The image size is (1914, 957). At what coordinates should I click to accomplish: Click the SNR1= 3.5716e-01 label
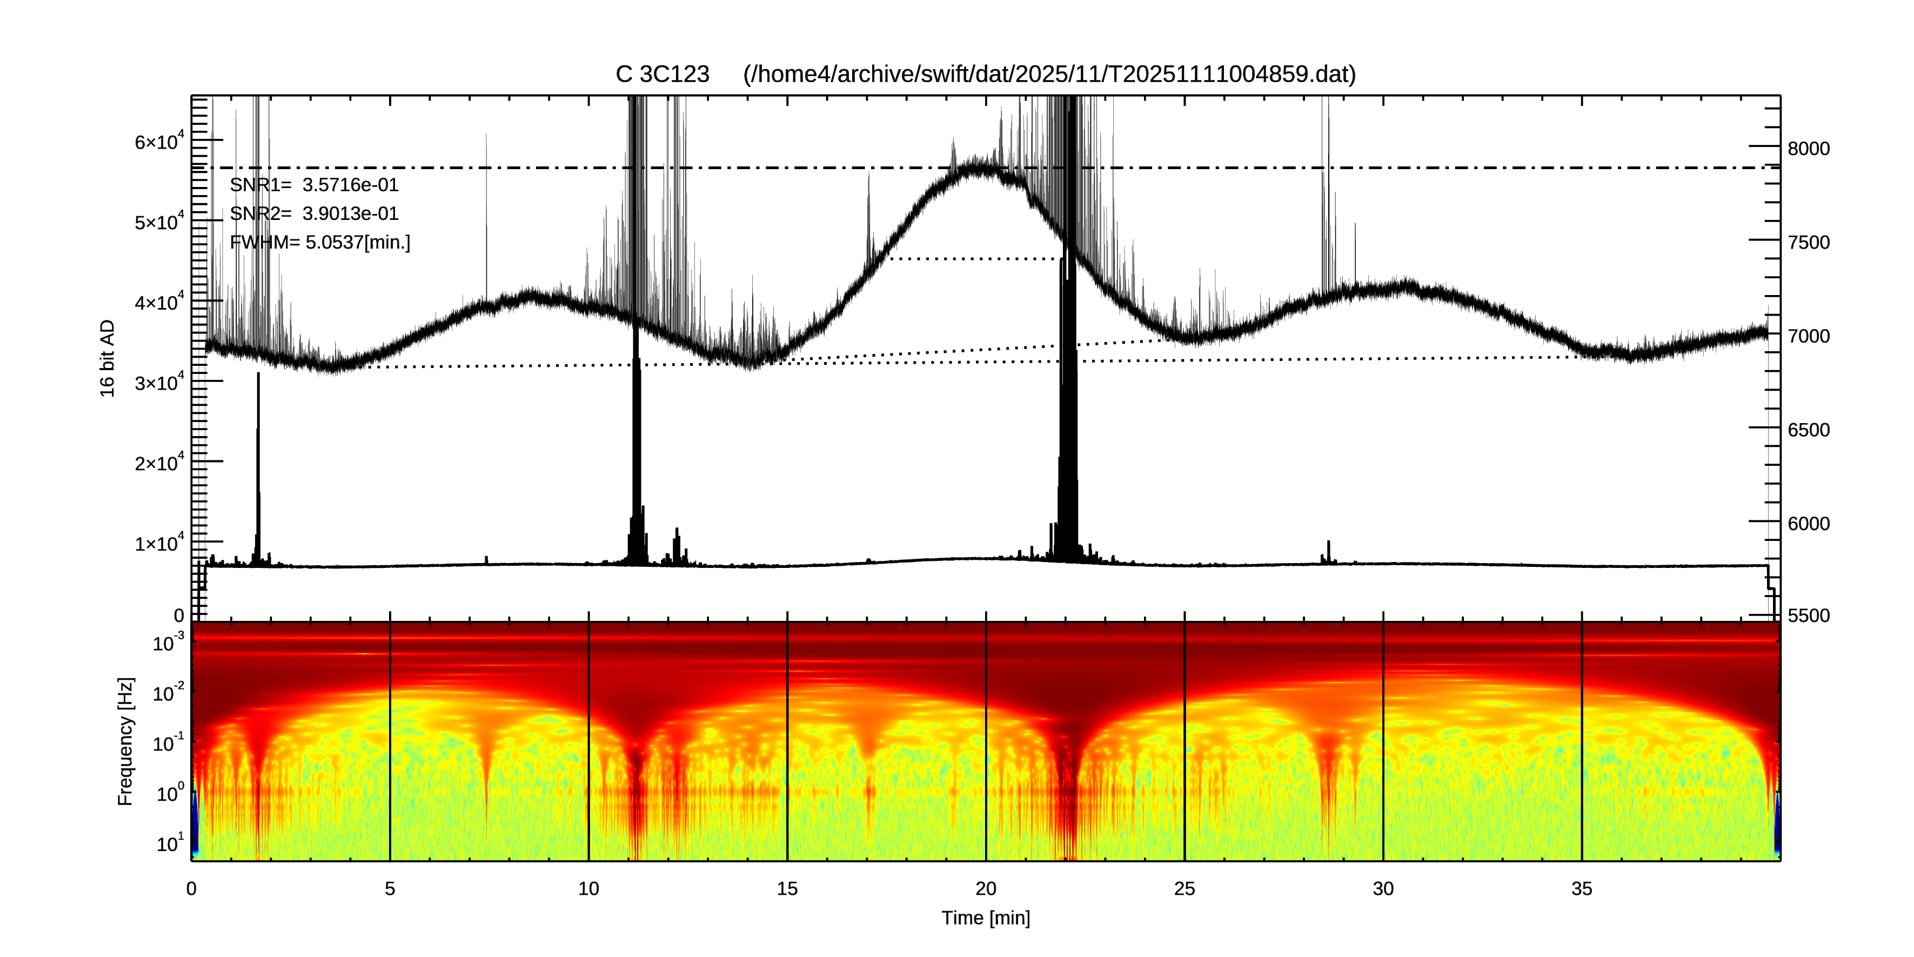314,185
